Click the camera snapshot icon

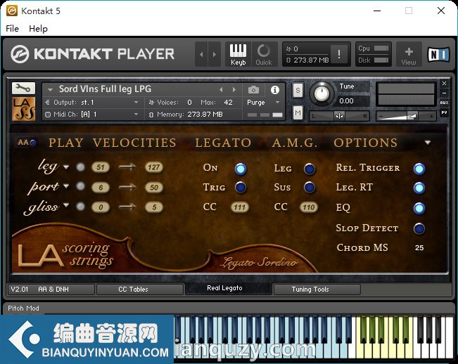(x=253, y=90)
